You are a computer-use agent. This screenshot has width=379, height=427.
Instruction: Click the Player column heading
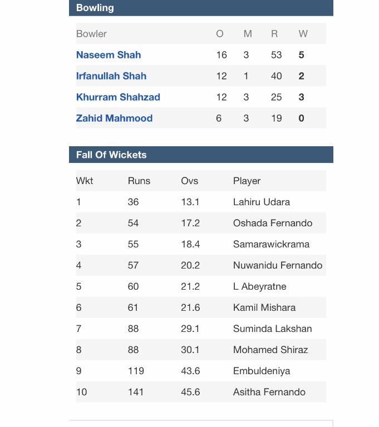[247, 181]
